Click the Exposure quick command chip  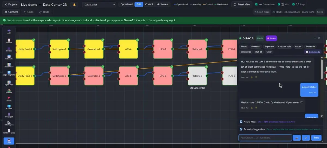point(269,47)
